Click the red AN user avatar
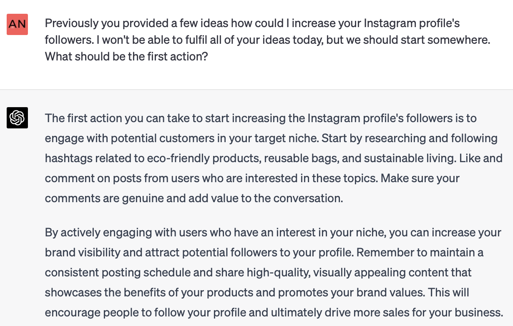 pyautogui.click(x=18, y=24)
